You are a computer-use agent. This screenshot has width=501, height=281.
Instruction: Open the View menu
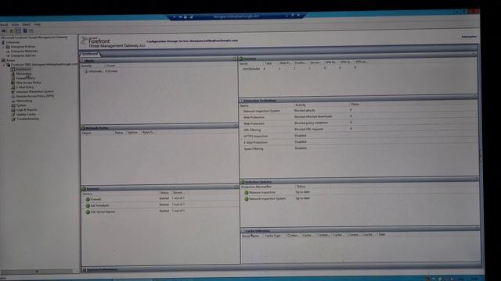pyautogui.click(x=26, y=24)
